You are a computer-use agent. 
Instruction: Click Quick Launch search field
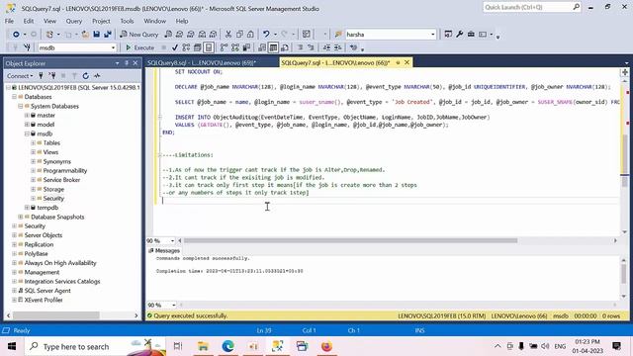coord(531,7)
